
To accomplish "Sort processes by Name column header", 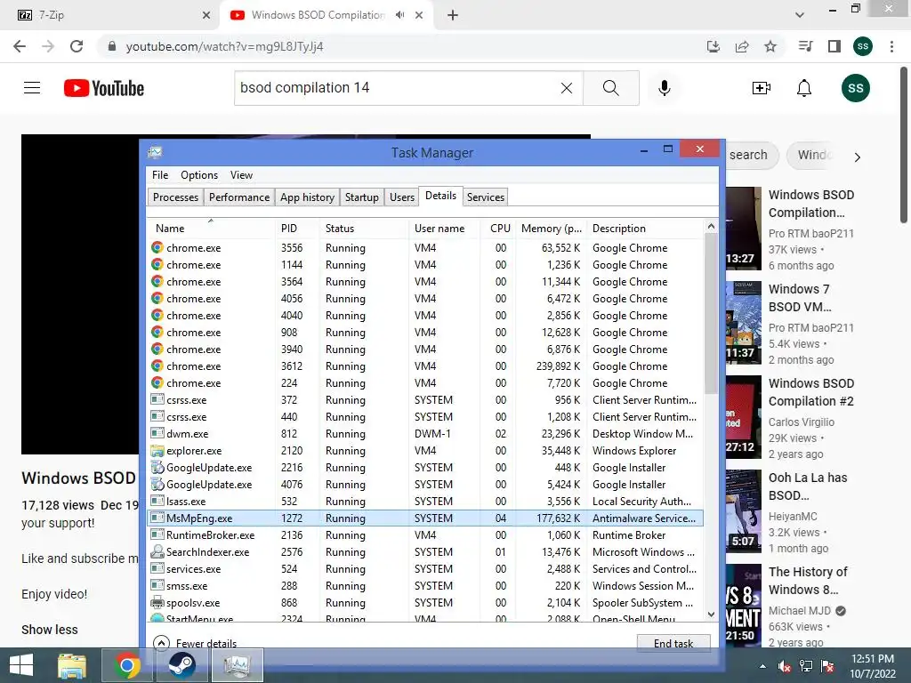I will pyautogui.click(x=211, y=229).
